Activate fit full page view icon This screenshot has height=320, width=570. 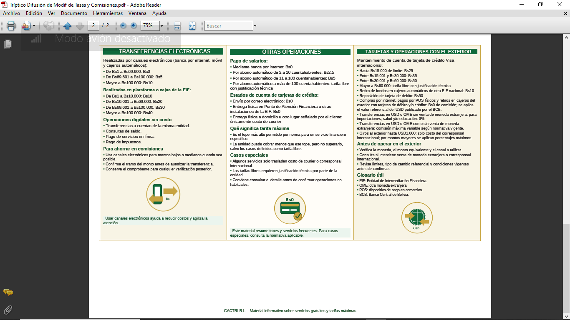point(192,26)
